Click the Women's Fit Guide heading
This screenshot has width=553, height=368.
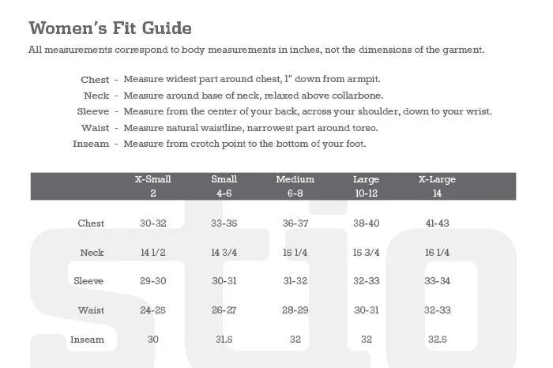(x=110, y=28)
